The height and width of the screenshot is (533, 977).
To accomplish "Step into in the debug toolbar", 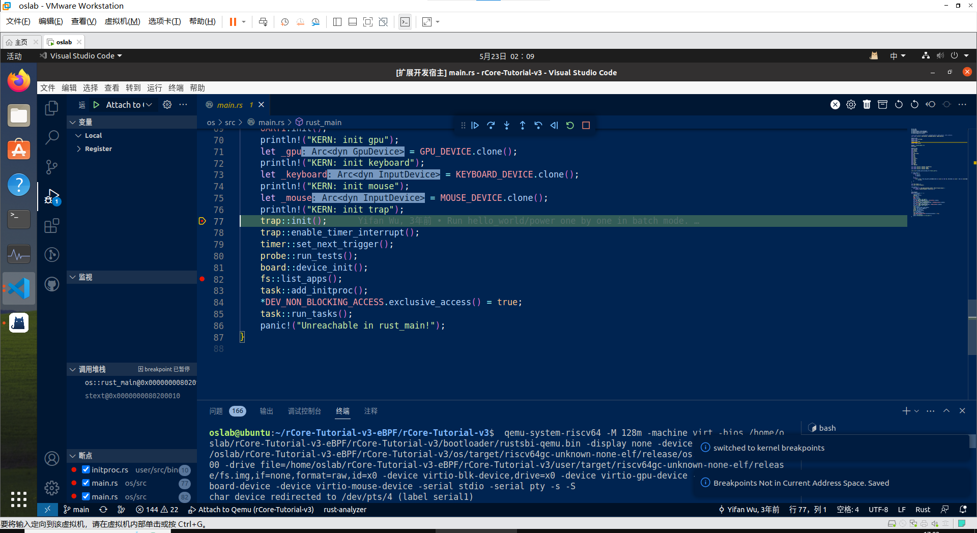I will point(507,126).
